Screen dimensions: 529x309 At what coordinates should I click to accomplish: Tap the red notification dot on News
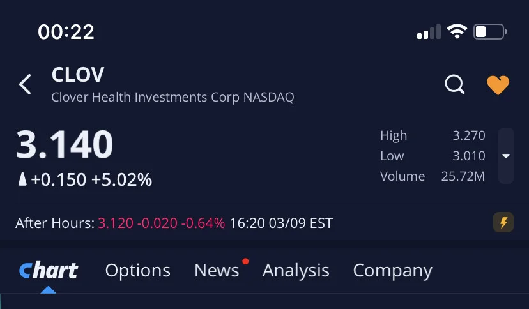click(x=245, y=261)
